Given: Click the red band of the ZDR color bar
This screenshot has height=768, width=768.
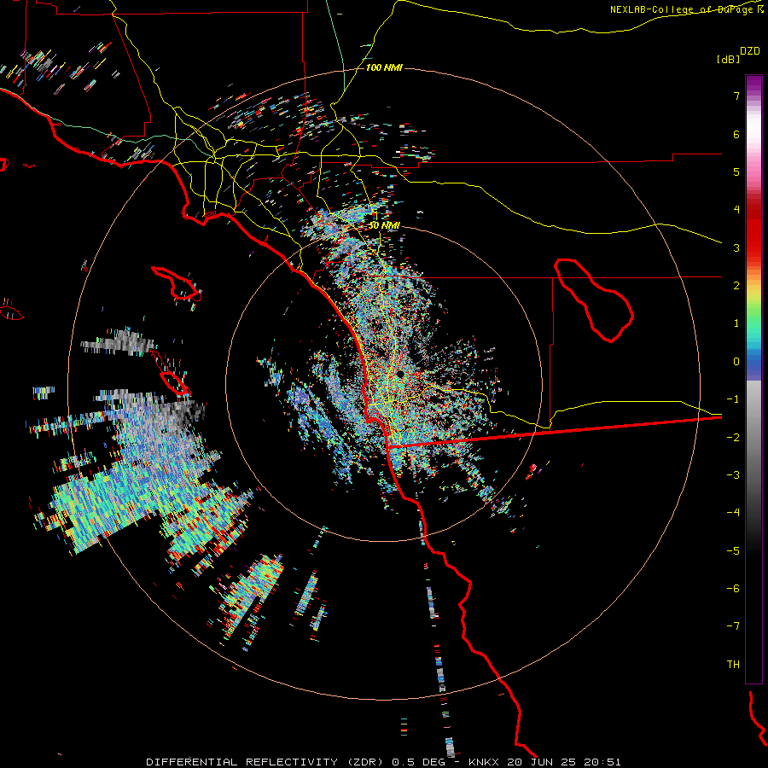Looking at the screenshot, I should [753, 228].
